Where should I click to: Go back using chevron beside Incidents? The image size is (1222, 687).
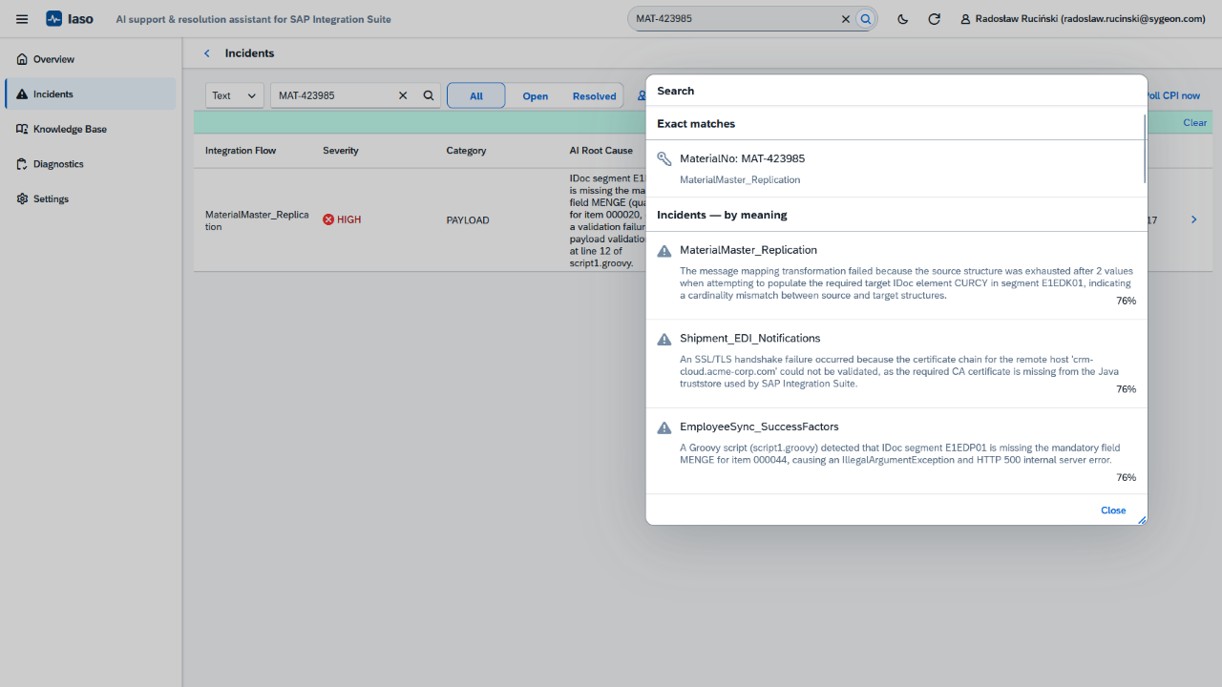207,53
